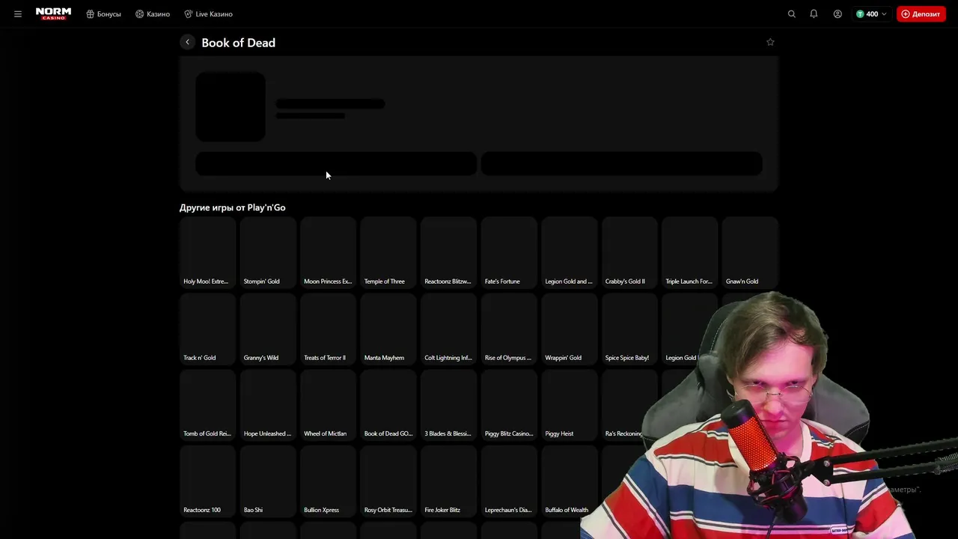
Task: Open the Fire Joker Blitz game card
Action: point(448,481)
